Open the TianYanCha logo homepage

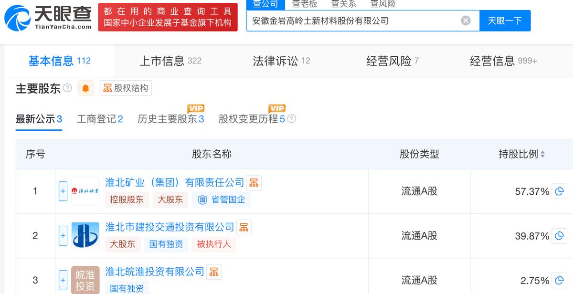tap(48, 17)
